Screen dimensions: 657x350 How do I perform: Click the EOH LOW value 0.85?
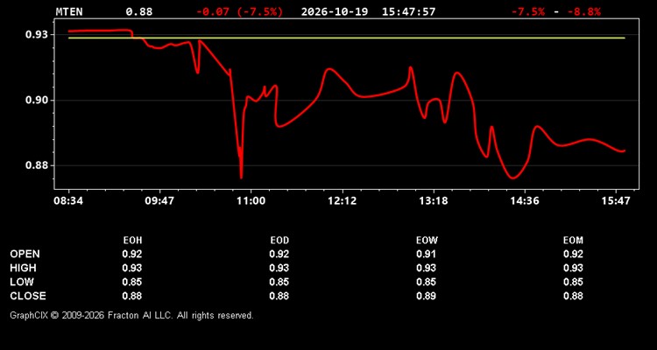(132, 282)
